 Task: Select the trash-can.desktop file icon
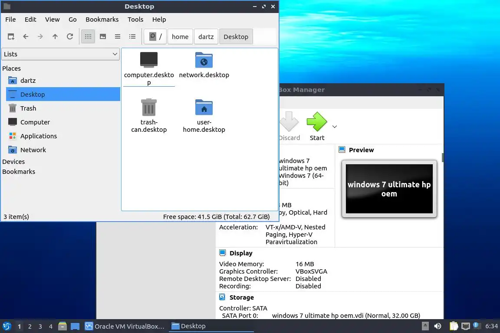pos(149,107)
